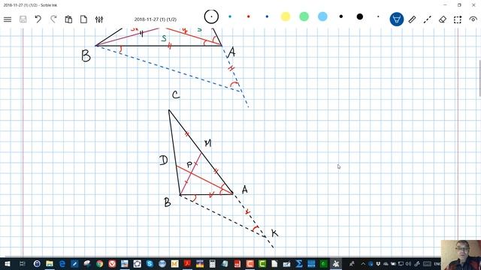Click the highlighted blue pen tool button
481x270 pixels.
coord(396,19)
